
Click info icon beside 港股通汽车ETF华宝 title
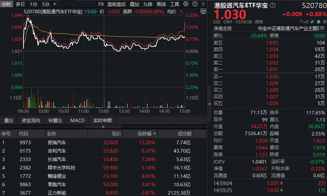point(273,6)
